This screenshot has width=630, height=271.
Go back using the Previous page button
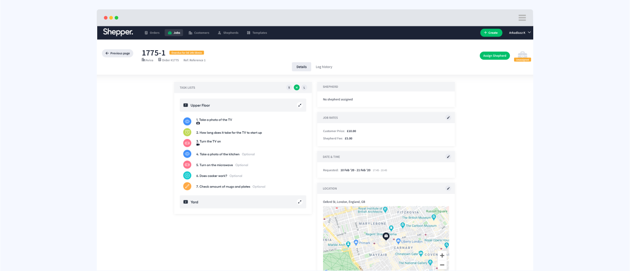[117, 53]
